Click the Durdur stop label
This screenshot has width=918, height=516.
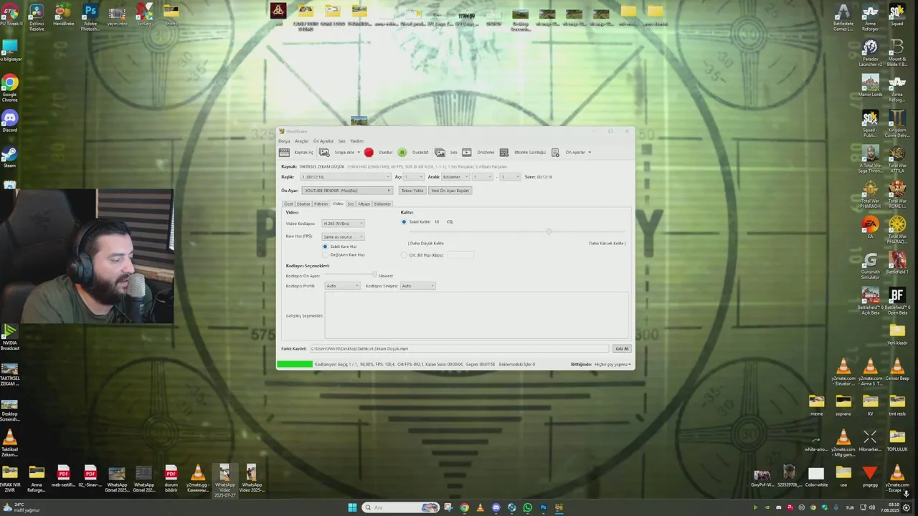386,152
